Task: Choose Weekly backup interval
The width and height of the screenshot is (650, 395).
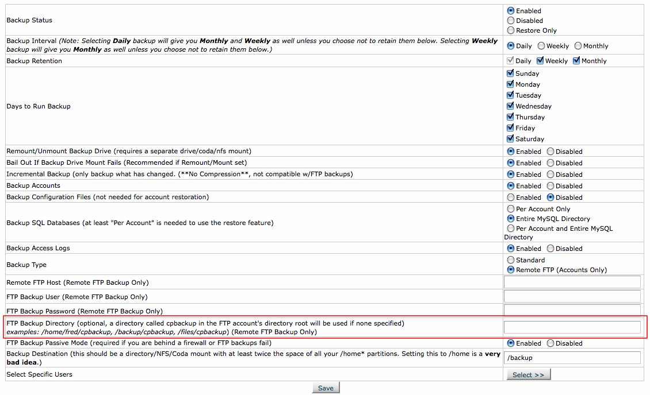Action: point(541,46)
